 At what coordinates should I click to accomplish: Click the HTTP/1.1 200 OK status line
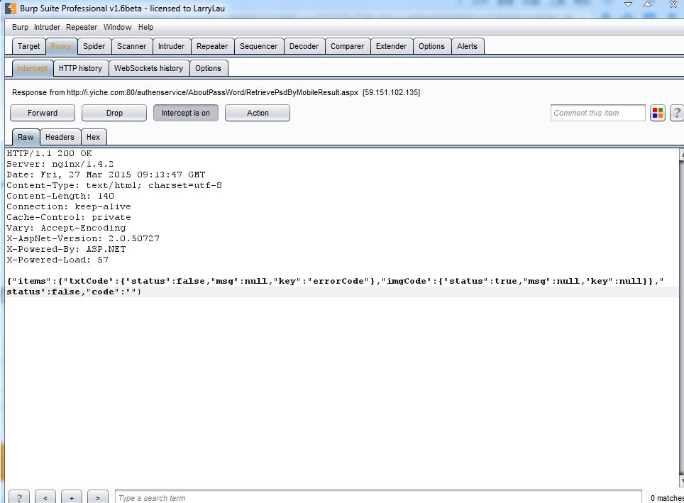pyautogui.click(x=49, y=153)
